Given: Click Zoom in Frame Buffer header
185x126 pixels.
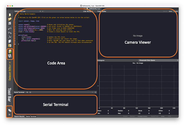Looking at the screenshot, I should 170,11.
